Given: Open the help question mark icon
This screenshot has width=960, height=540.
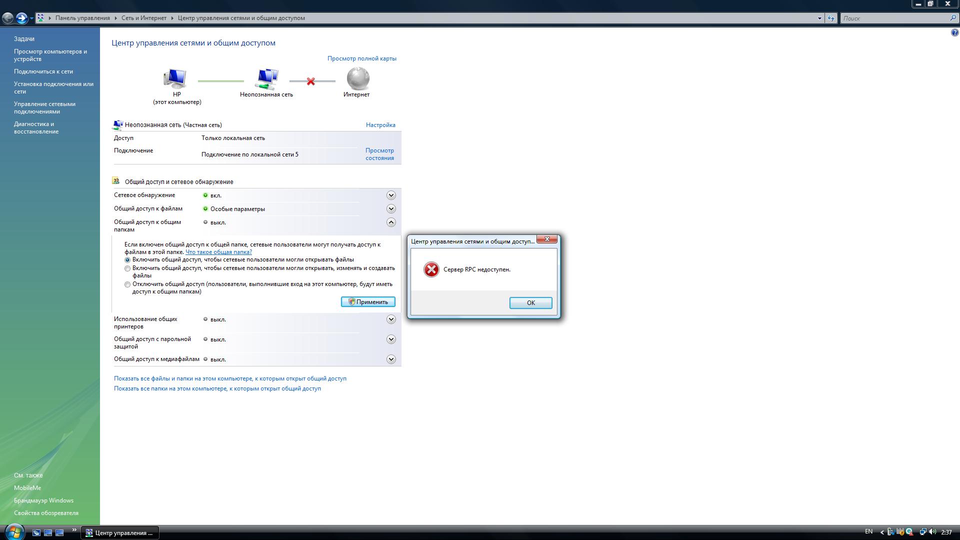Looking at the screenshot, I should tap(954, 33).
